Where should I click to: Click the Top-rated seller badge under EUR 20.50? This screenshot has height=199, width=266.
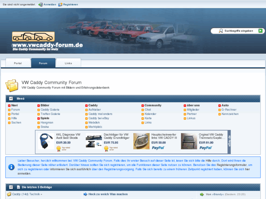point(63,149)
